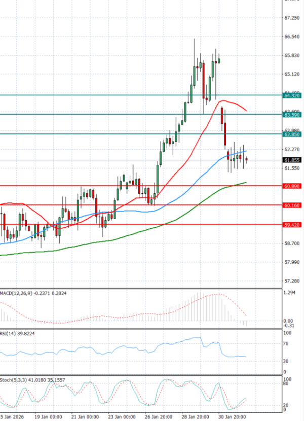
Task: Click the 64.320 resistance level label
Action: click(293, 95)
